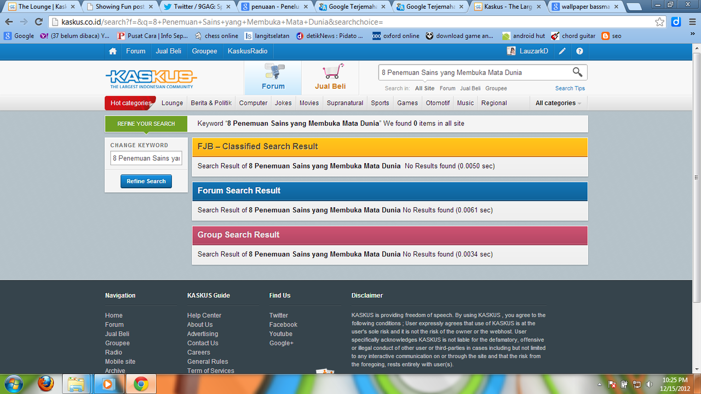
Task: Reload the page with refresh icon
Action: tap(38, 22)
